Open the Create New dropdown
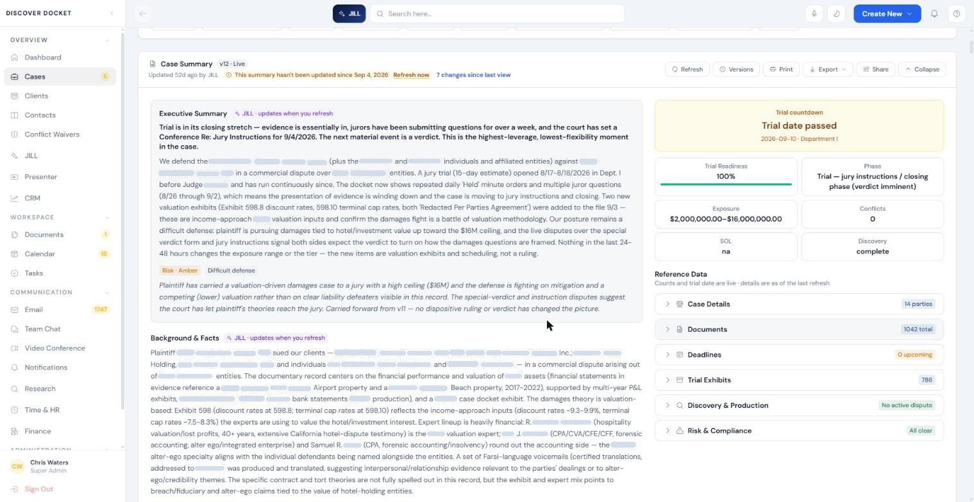Image resolution: width=974 pixels, height=502 pixels. [x=887, y=13]
